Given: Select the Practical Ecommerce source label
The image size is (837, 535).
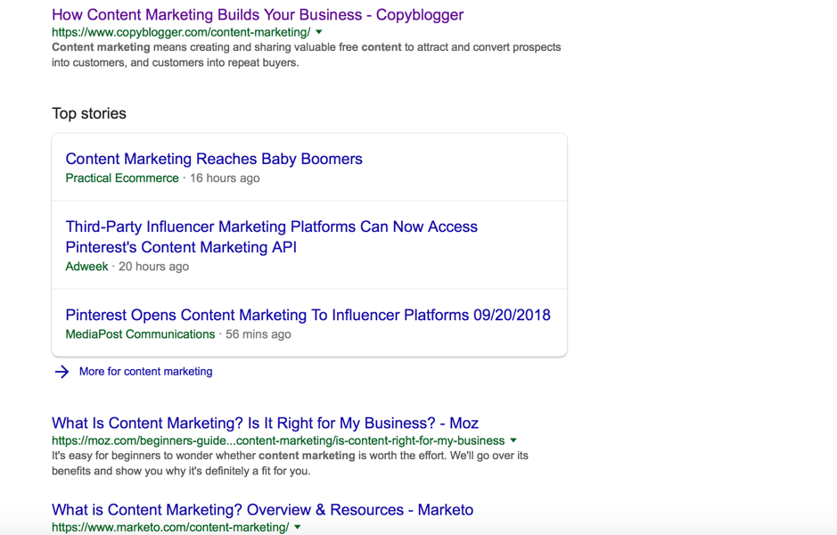Looking at the screenshot, I should point(122,178).
